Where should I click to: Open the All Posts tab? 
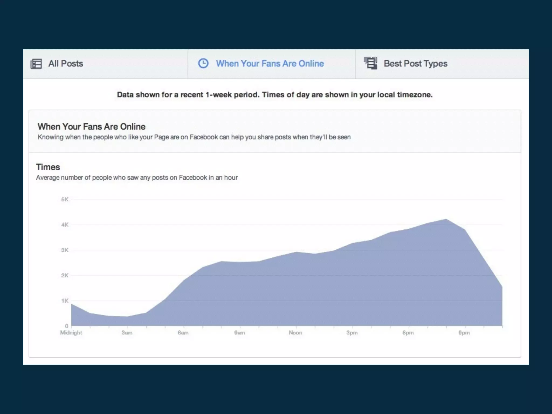point(65,64)
